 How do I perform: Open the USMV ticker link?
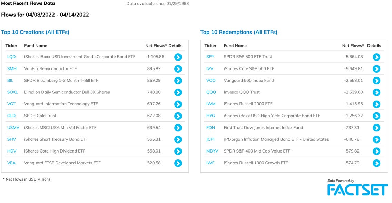13,127
